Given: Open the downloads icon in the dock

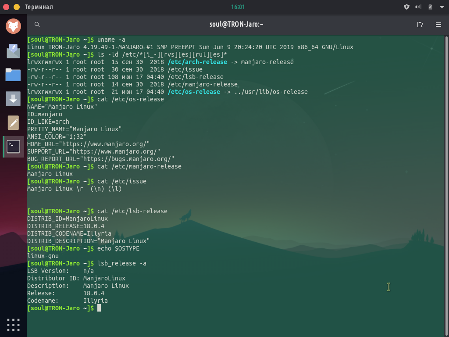Looking at the screenshot, I should 13,99.
